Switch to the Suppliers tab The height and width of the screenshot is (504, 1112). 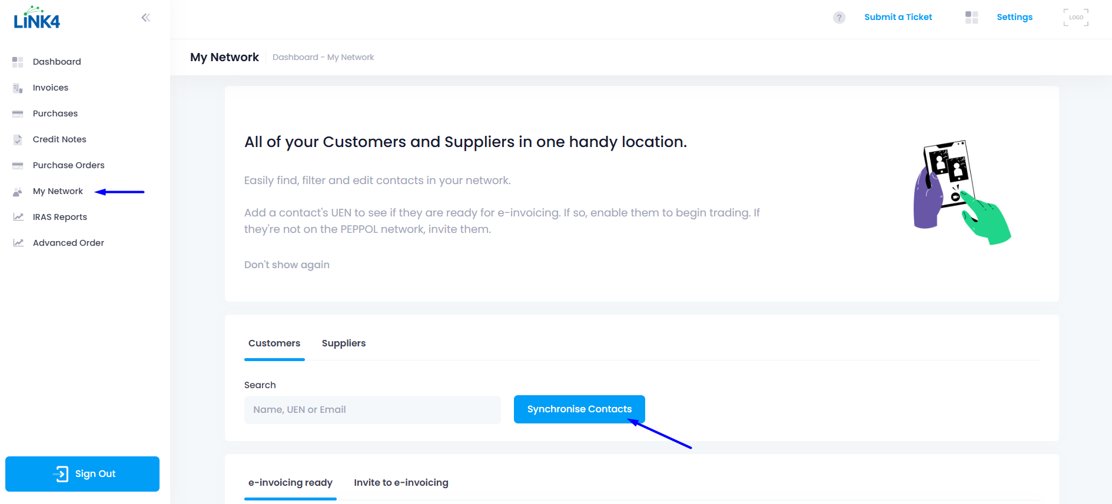(343, 343)
